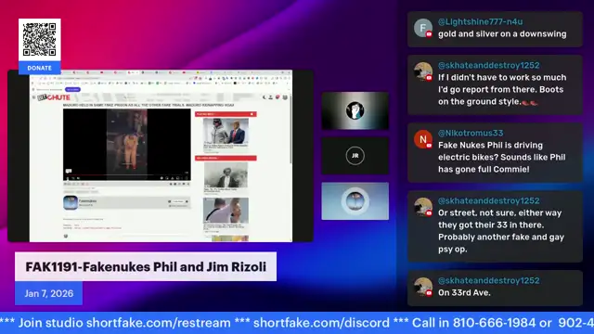Click the Fakenukes channel name

[x=87, y=200]
